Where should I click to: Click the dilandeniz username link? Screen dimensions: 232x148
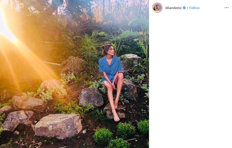[173, 8]
